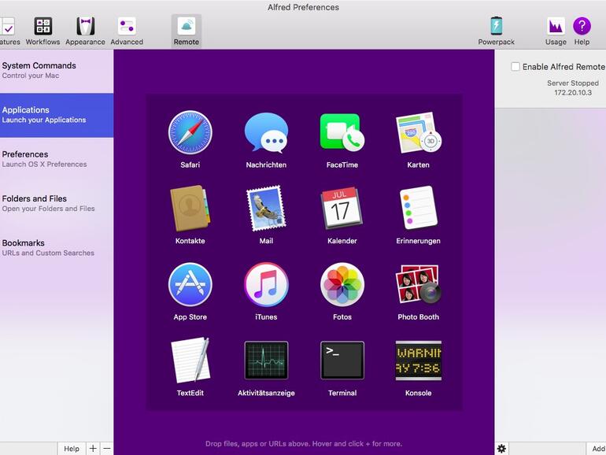
Task: Enable the Alfred Remote checkbox
Action: click(x=515, y=66)
